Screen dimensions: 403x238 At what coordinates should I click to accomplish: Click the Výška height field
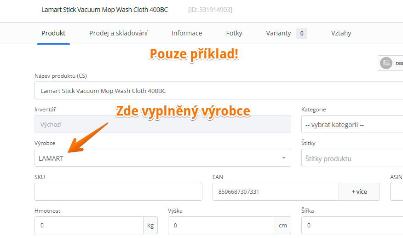pyautogui.click(x=222, y=226)
